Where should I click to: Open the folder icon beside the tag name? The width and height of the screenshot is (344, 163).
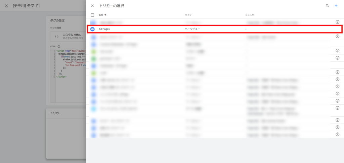tap(38, 6)
